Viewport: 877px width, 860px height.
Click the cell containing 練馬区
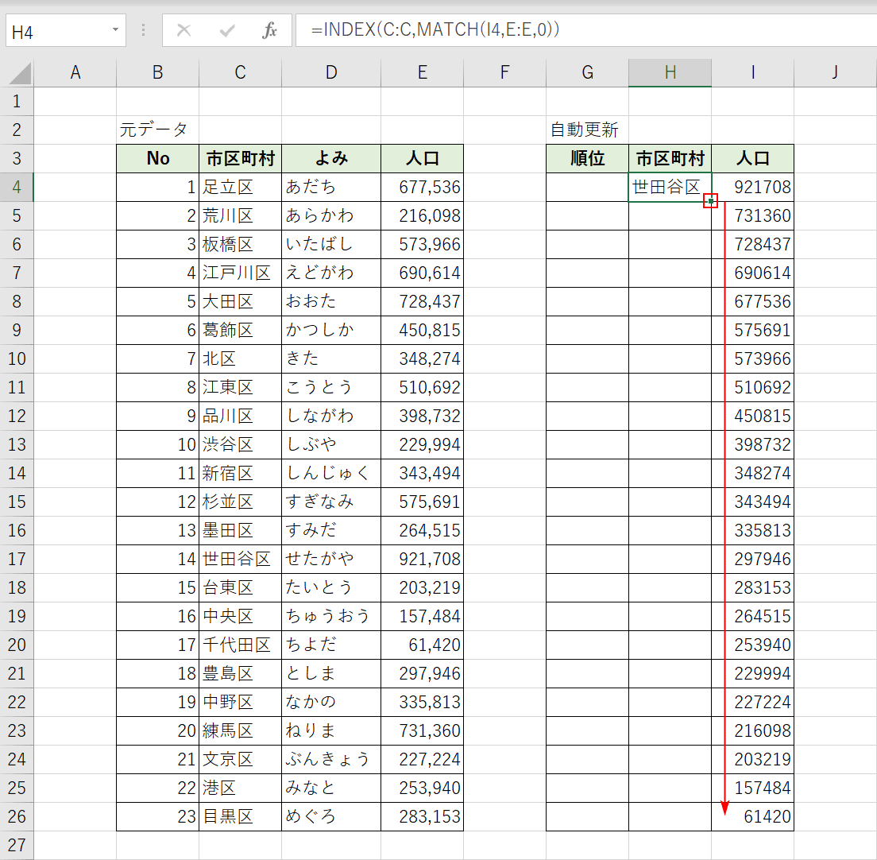coord(241,730)
